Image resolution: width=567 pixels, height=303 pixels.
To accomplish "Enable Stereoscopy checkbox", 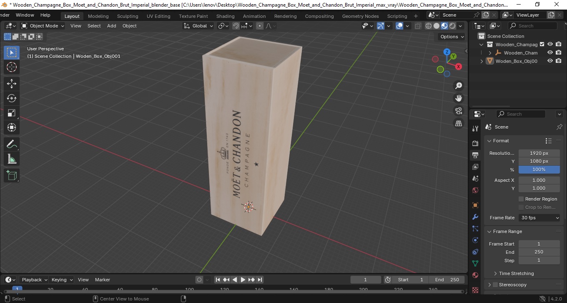I will [x=495, y=285].
